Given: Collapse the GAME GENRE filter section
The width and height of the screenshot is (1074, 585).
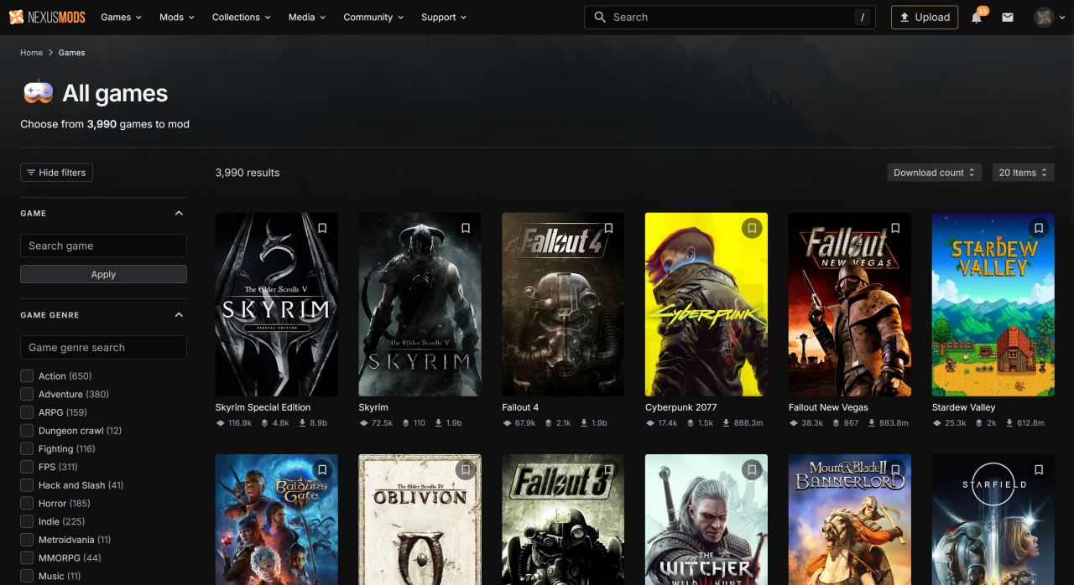Looking at the screenshot, I should pos(179,315).
